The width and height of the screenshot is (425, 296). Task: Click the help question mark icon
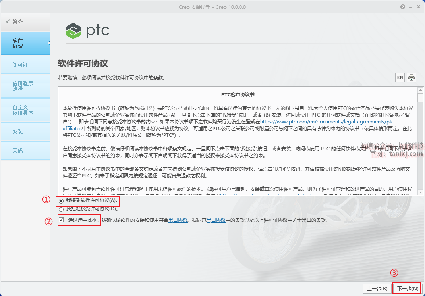[402, 7]
